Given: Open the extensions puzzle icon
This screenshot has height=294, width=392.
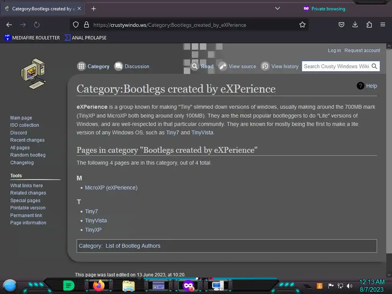Looking at the screenshot, I should pyautogui.click(x=369, y=24).
